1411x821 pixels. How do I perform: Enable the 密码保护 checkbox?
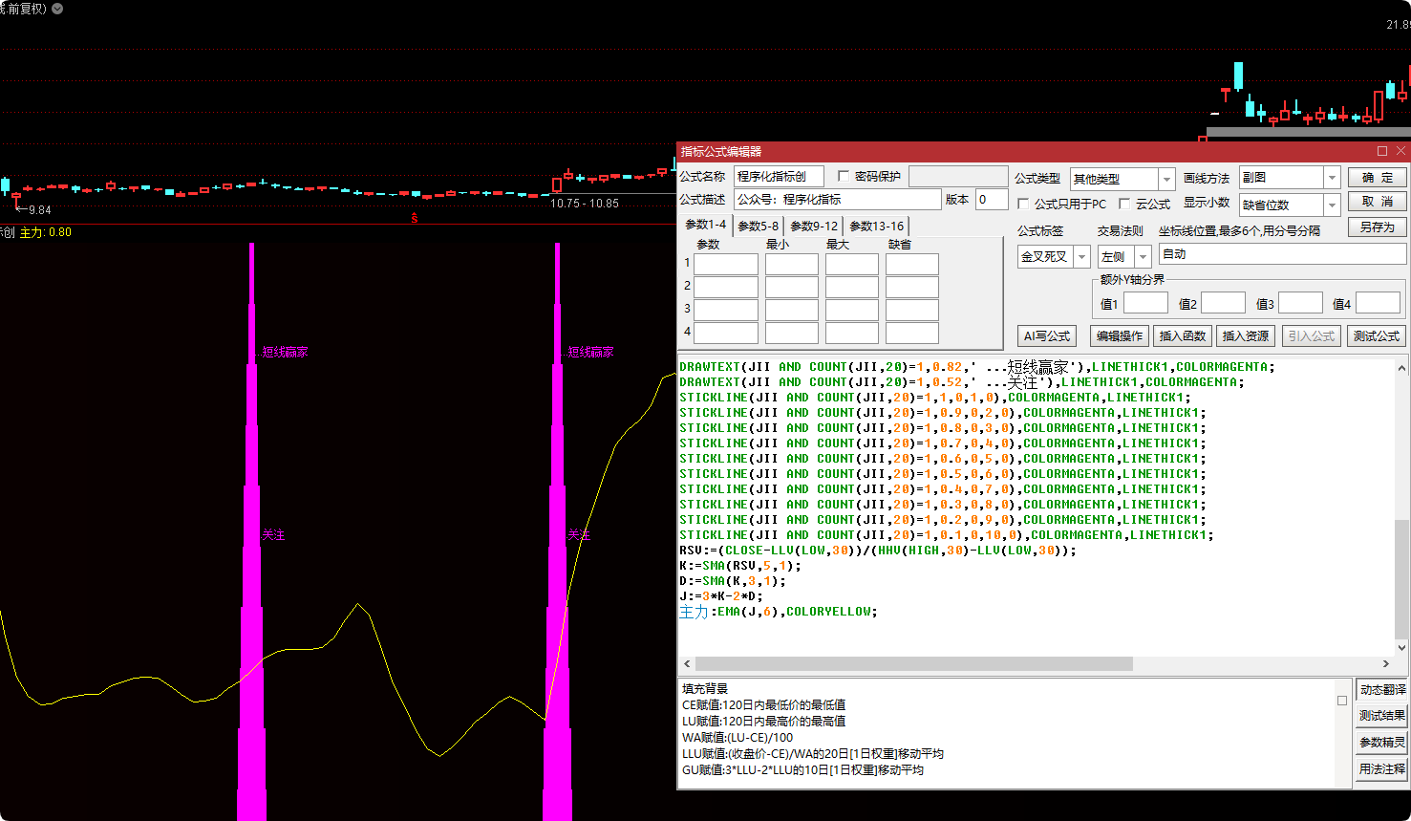click(844, 176)
